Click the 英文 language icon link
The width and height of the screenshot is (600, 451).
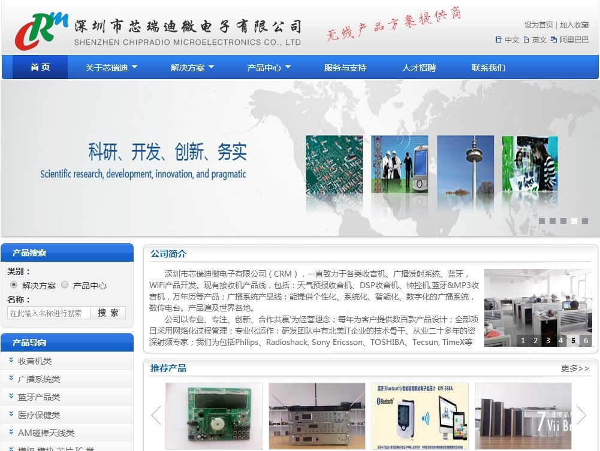(x=526, y=40)
